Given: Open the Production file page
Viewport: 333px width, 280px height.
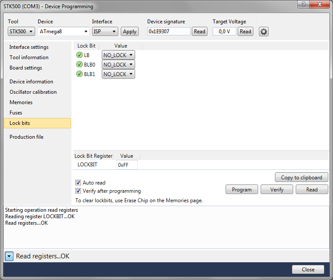Looking at the screenshot, I should 26,137.
